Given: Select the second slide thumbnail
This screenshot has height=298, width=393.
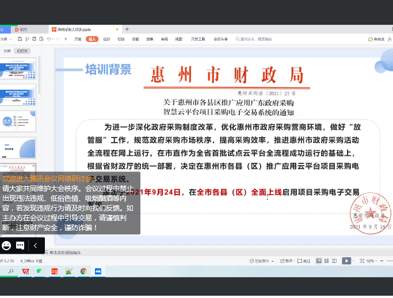Looking at the screenshot, I should (18, 95).
